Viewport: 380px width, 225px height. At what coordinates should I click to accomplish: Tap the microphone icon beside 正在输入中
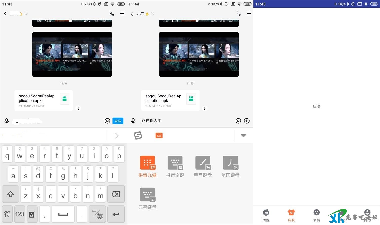click(x=133, y=121)
